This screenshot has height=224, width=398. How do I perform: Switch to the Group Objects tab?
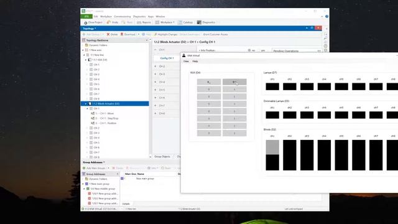coord(162,156)
